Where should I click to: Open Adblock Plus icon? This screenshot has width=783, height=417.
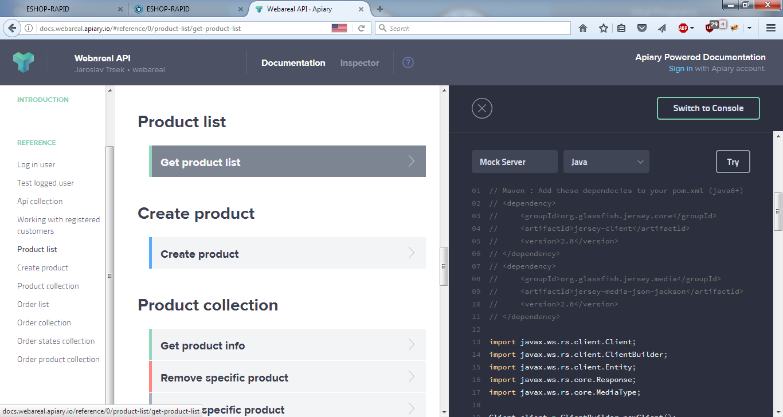pos(683,28)
